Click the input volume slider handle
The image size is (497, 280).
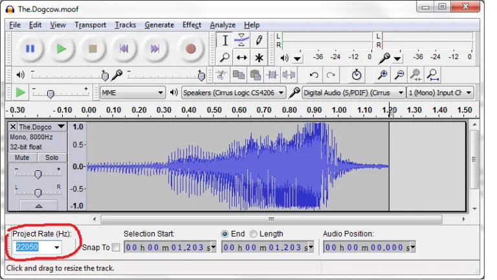[x=201, y=75]
